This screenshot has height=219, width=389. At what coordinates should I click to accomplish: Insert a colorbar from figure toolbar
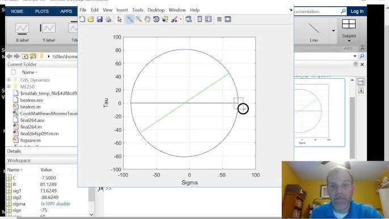click(200, 19)
